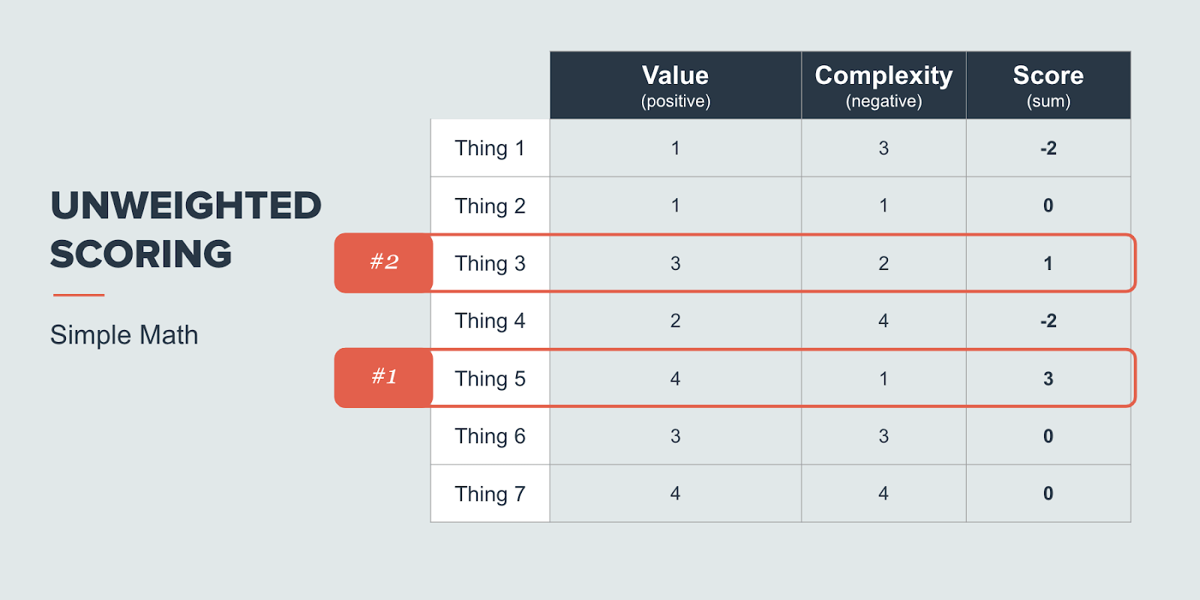Click Thing 5 score cell showing 3
The width and height of the screenshot is (1200, 600).
click(1048, 379)
